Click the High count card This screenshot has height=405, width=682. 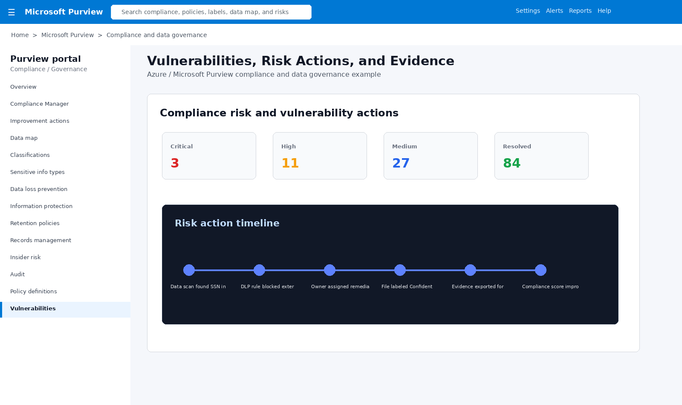pos(320,156)
